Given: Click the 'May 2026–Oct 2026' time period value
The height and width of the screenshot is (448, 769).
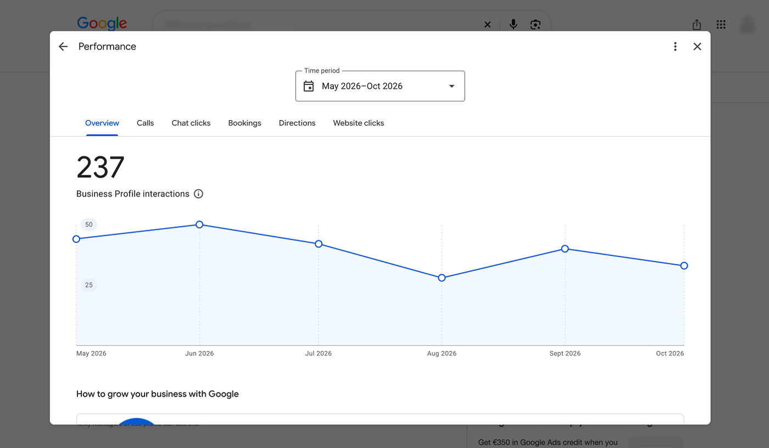Looking at the screenshot, I should [363, 86].
